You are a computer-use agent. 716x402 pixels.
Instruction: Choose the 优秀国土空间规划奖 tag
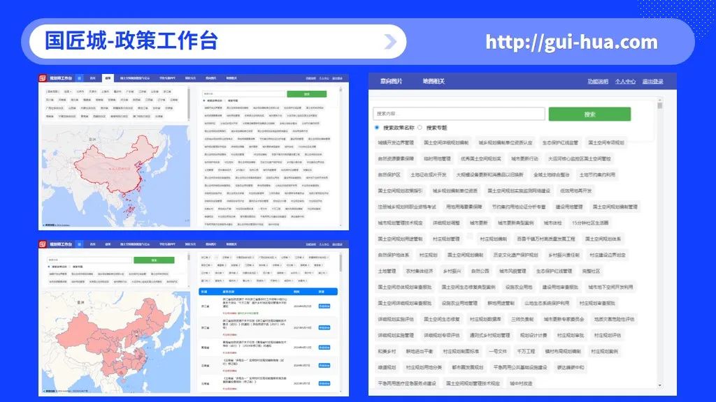(480, 158)
